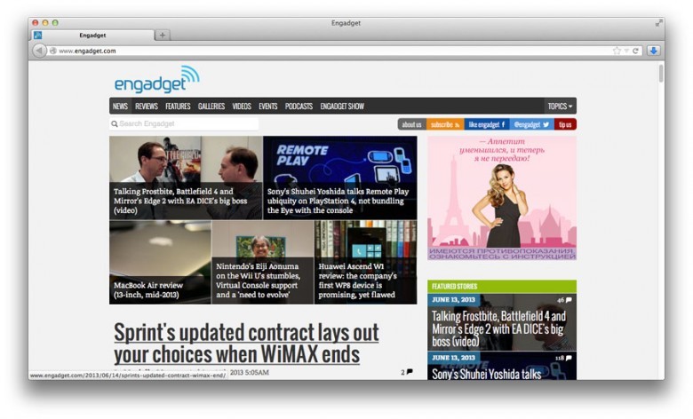Image resolution: width=693 pixels, height=419 pixels.
Task: Click the FEATURED STORIES header
Action: click(502, 287)
